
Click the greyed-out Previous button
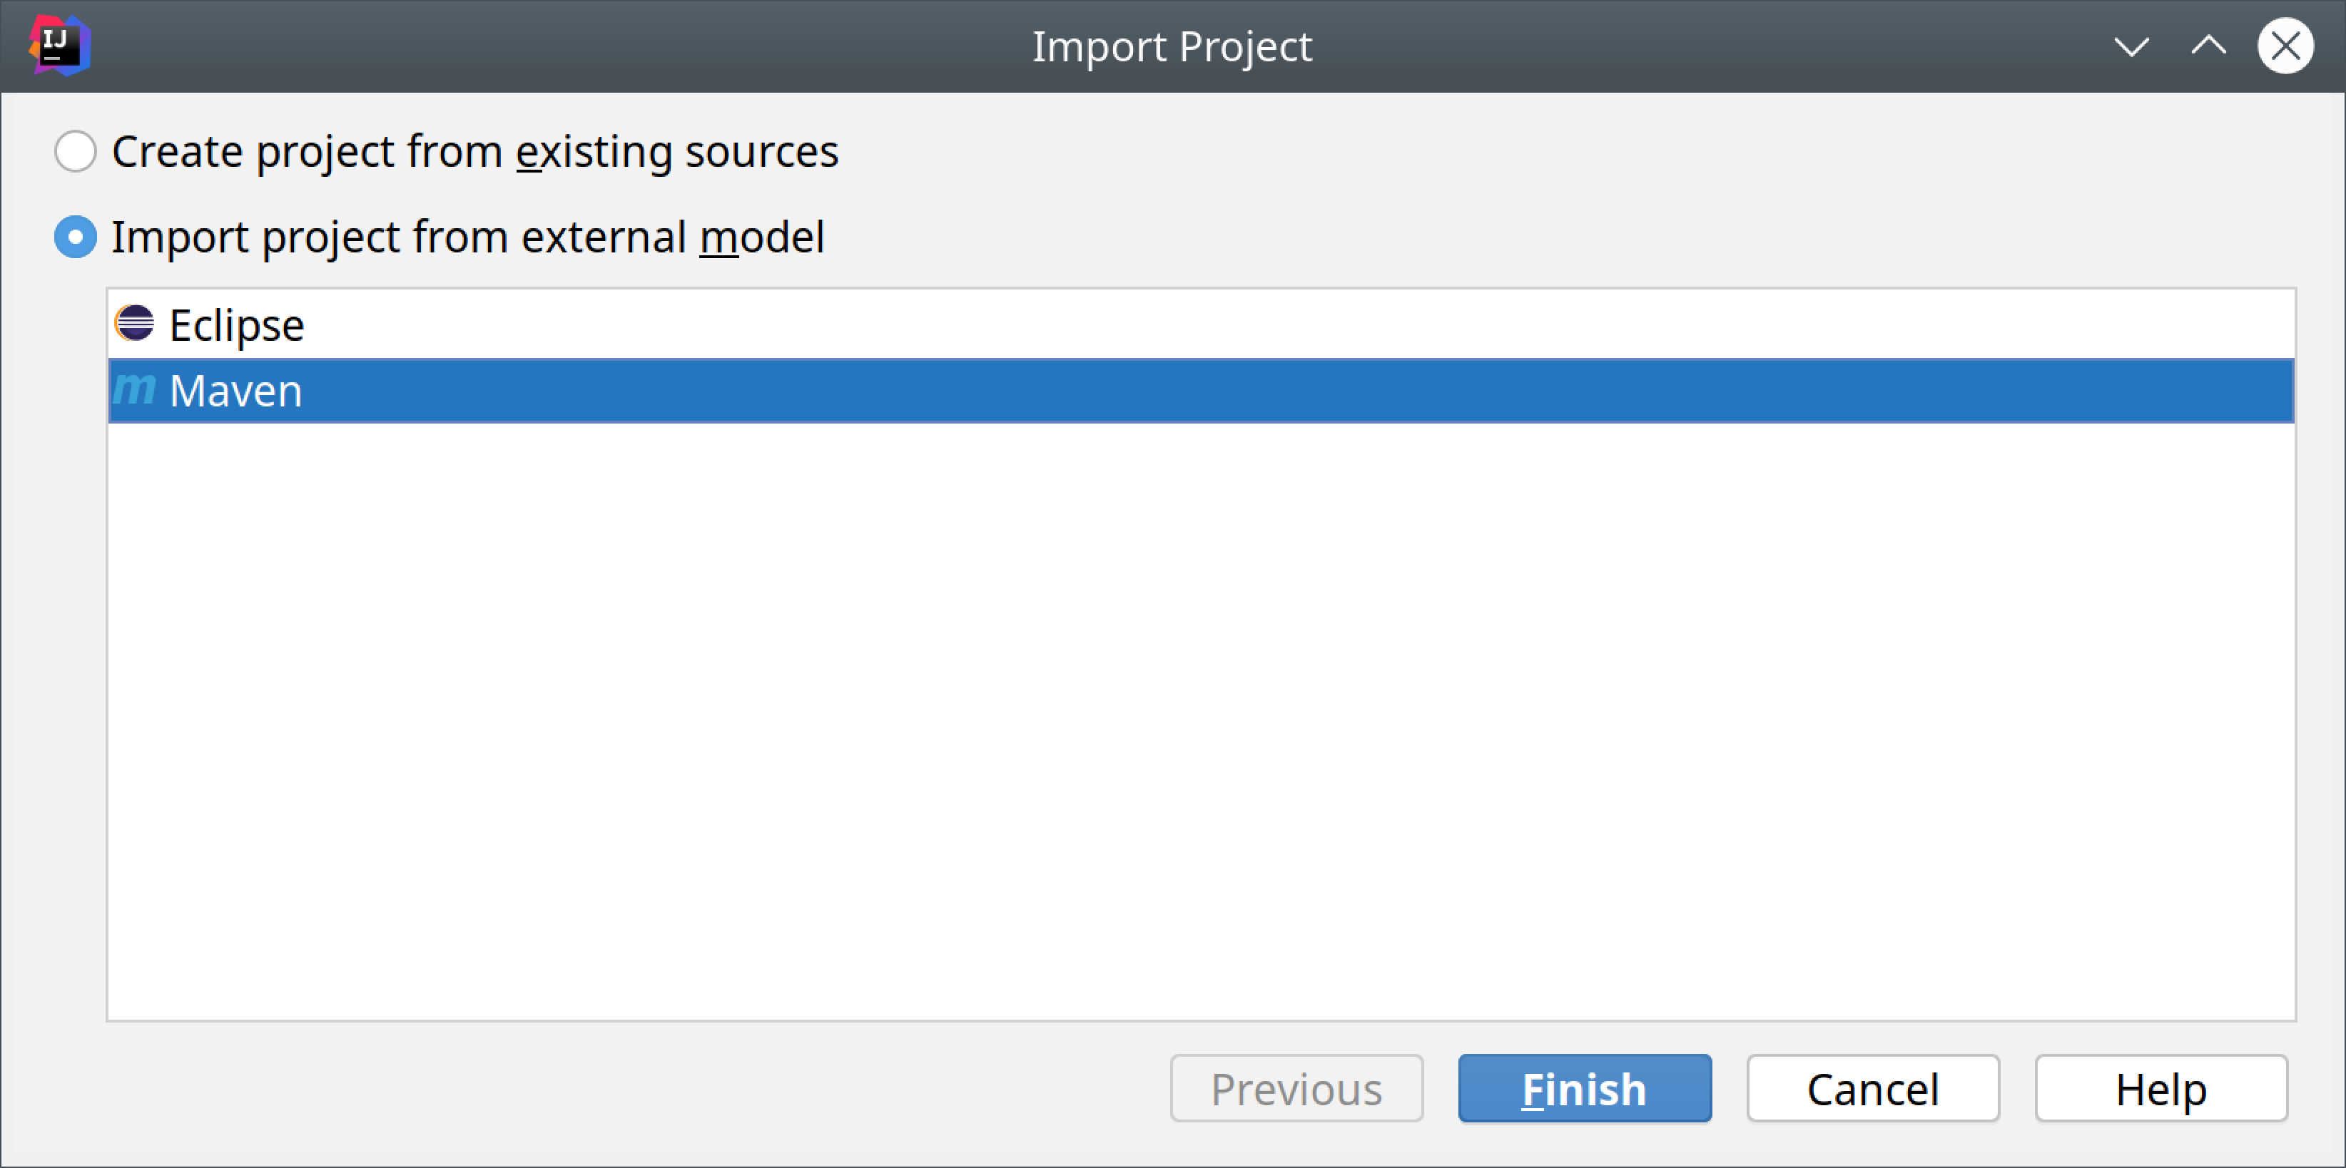(1296, 1089)
